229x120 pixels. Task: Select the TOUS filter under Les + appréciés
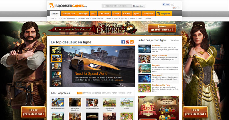[x=80, y=93]
